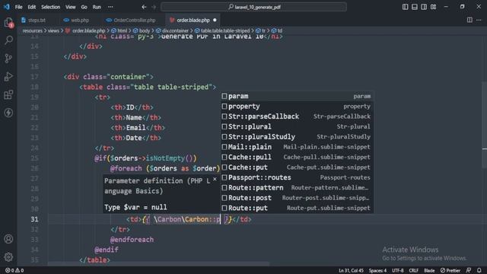Screen dimensions: 487x274
Task: Go back with the left arrow
Action: tap(144, 7)
